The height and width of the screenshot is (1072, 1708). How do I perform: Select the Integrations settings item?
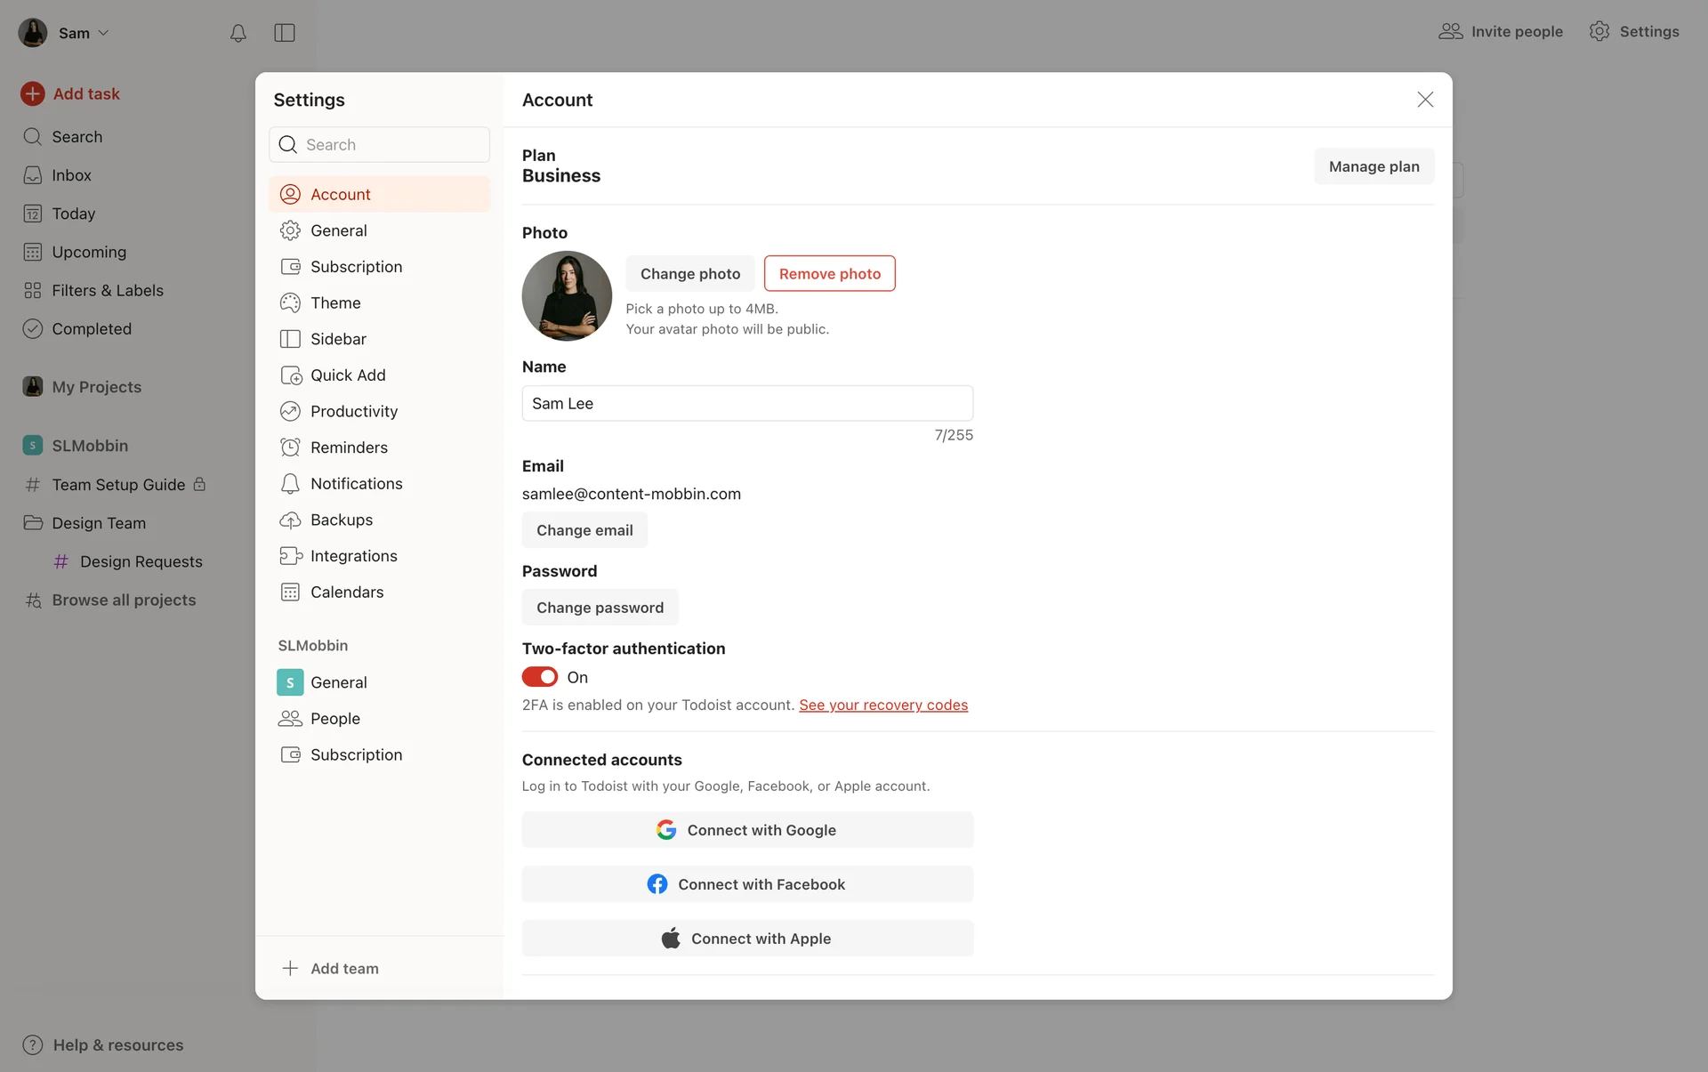tap(353, 556)
